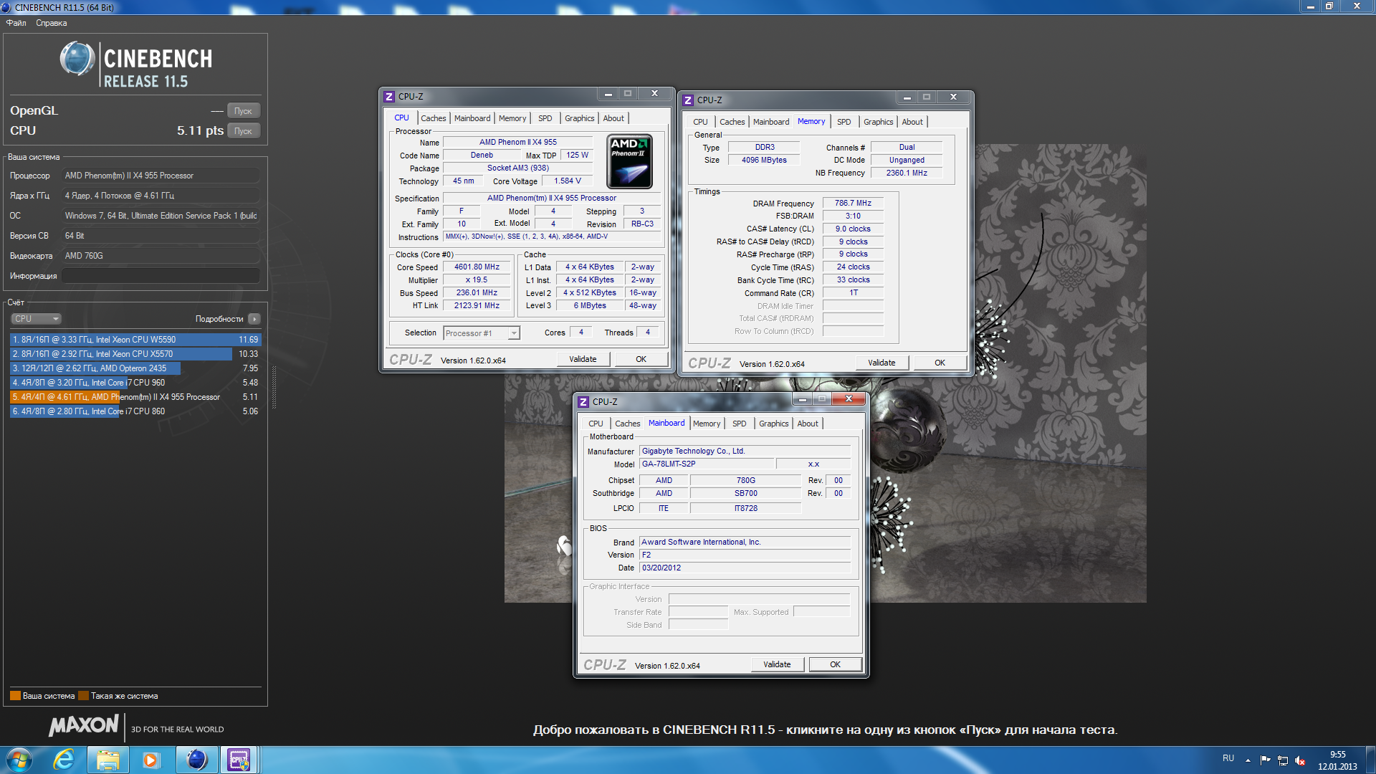Open SPD tab in CPU window
The image size is (1376, 774).
coord(545,118)
